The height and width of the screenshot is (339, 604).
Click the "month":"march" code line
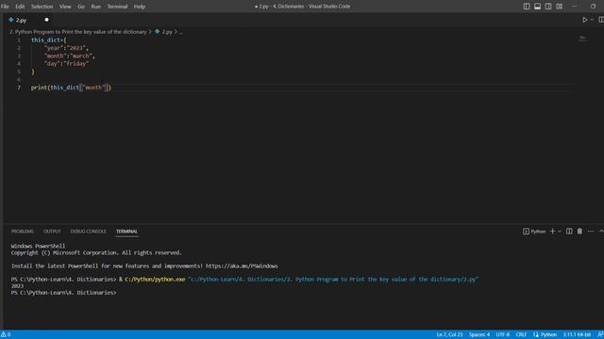click(x=69, y=56)
